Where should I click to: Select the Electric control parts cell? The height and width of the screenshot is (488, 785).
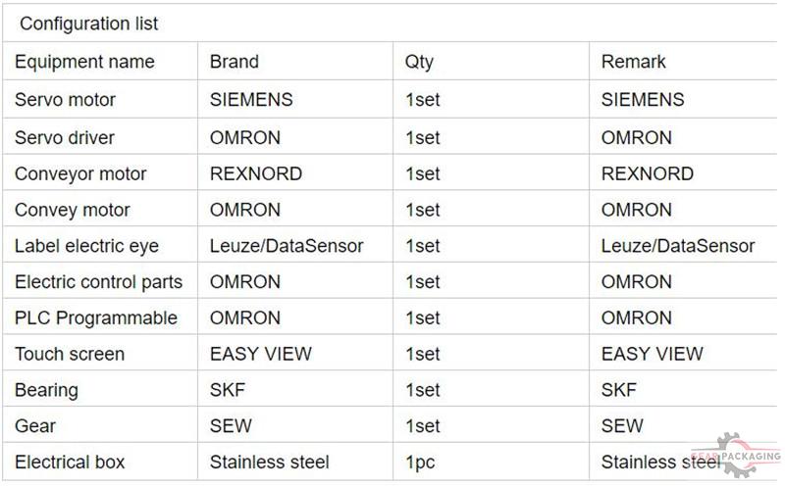pos(99,282)
